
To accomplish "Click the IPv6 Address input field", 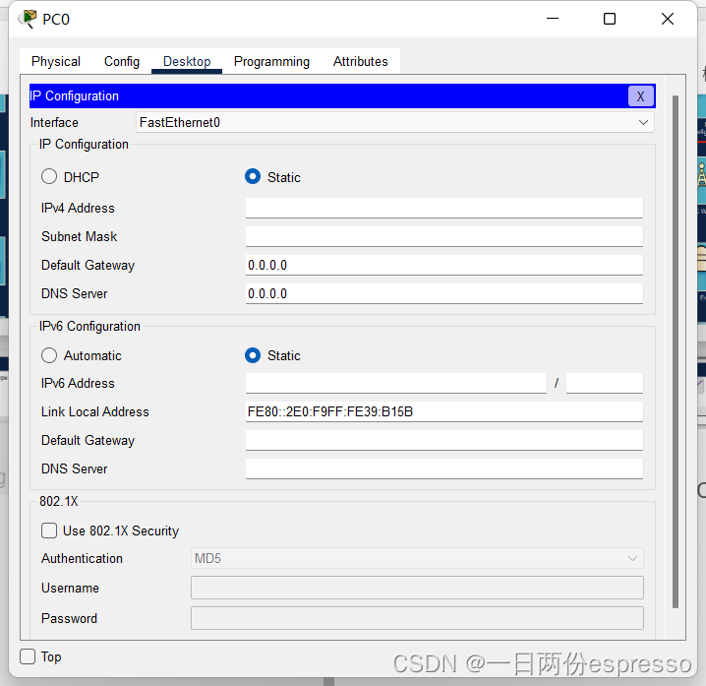I will (396, 383).
